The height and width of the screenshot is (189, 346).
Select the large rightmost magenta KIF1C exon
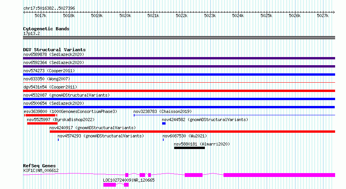coord(280,175)
